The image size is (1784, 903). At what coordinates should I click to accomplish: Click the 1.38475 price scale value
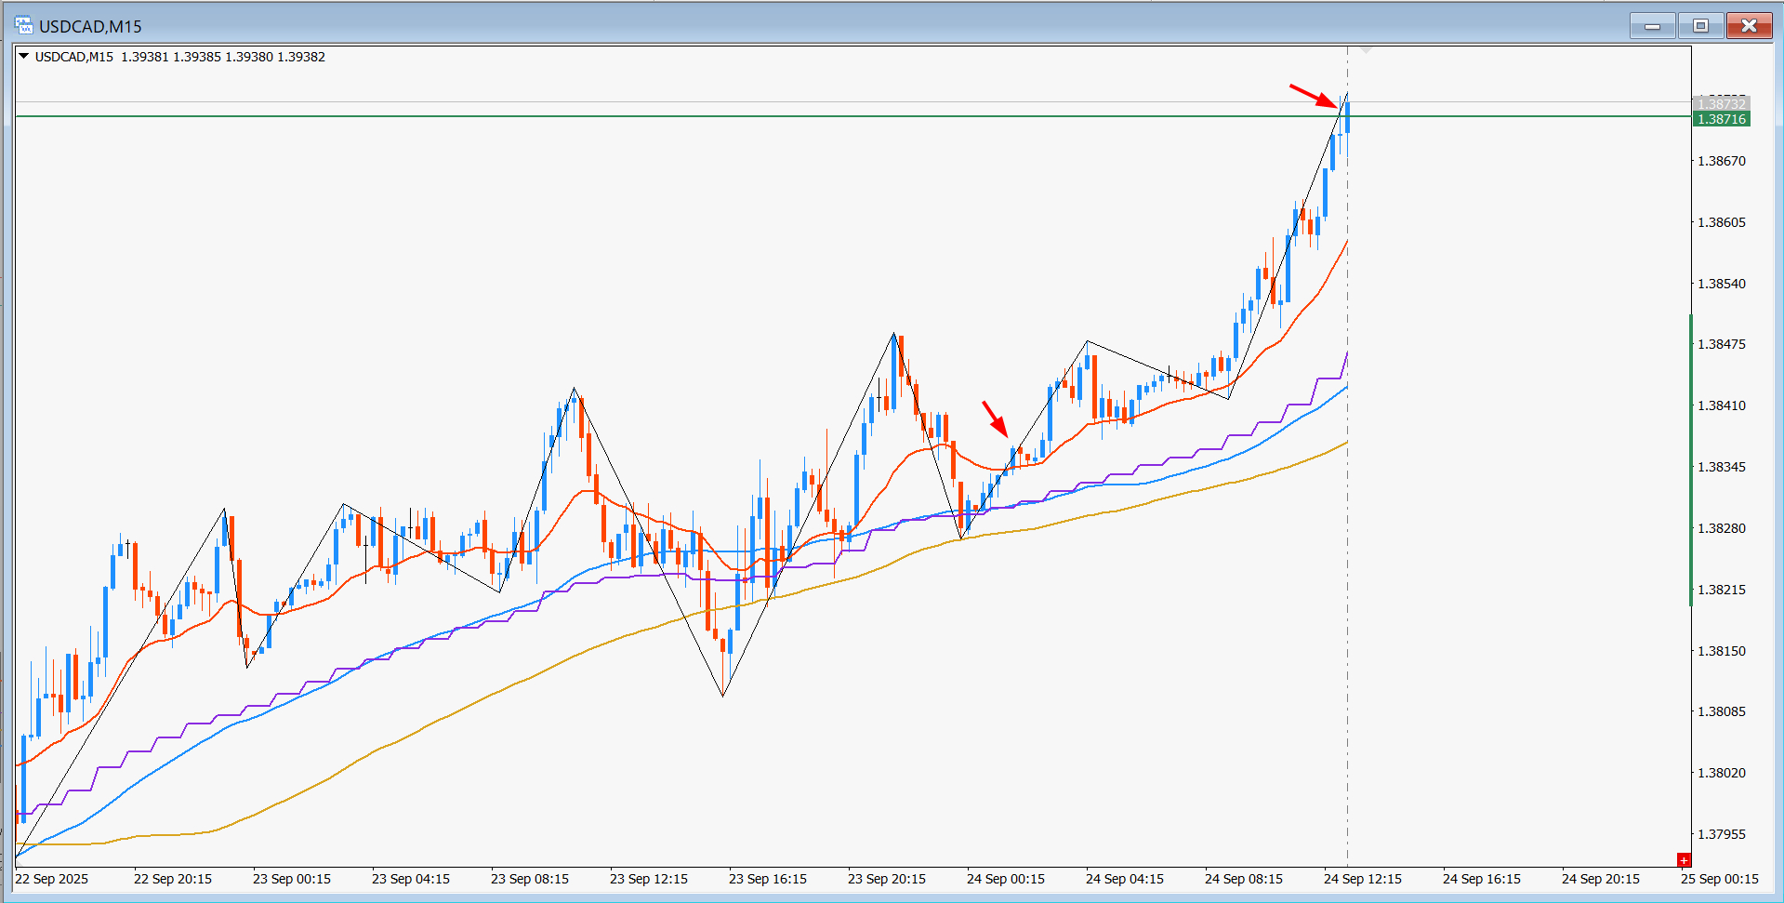pyautogui.click(x=1722, y=344)
